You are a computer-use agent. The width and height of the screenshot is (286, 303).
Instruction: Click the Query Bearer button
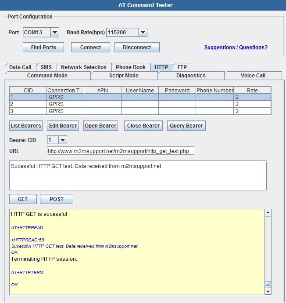coord(186,126)
